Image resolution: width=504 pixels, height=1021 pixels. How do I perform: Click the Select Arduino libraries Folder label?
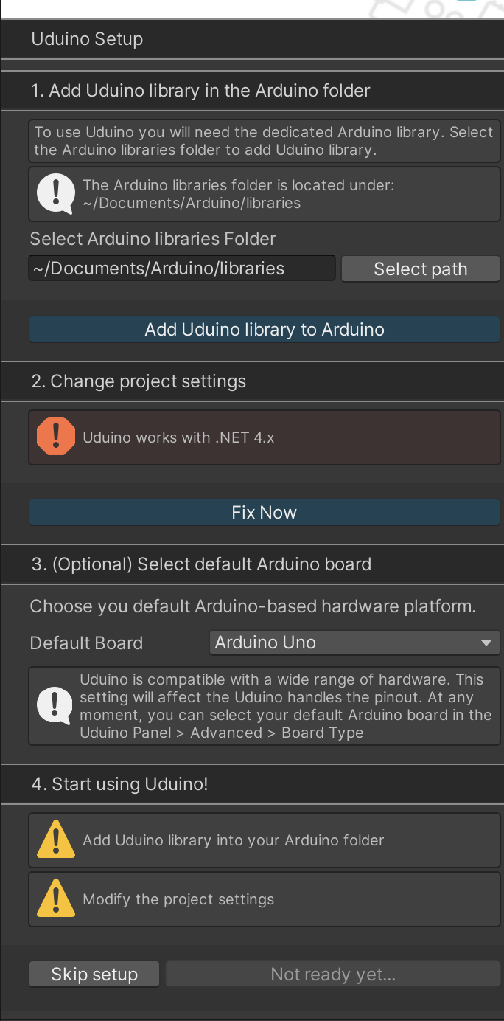(x=153, y=239)
